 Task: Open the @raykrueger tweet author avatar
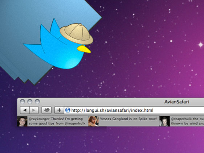22,121
